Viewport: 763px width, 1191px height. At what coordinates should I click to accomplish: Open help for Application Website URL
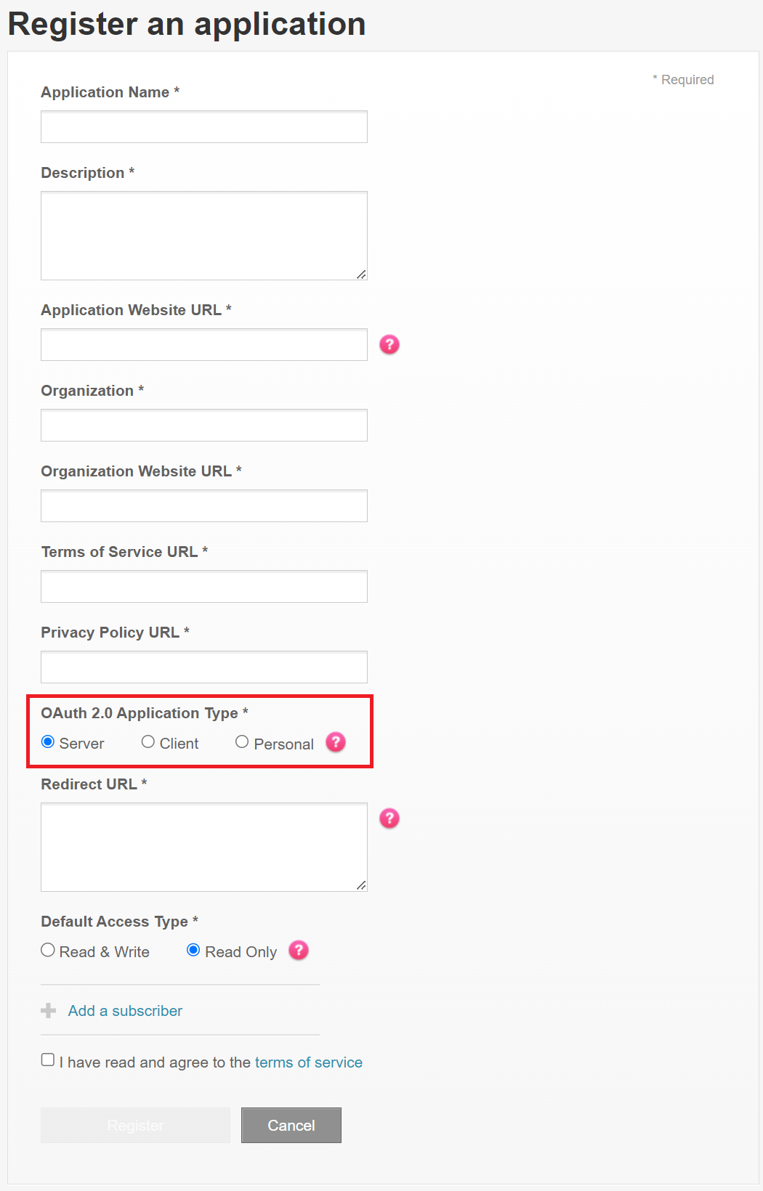(x=389, y=345)
